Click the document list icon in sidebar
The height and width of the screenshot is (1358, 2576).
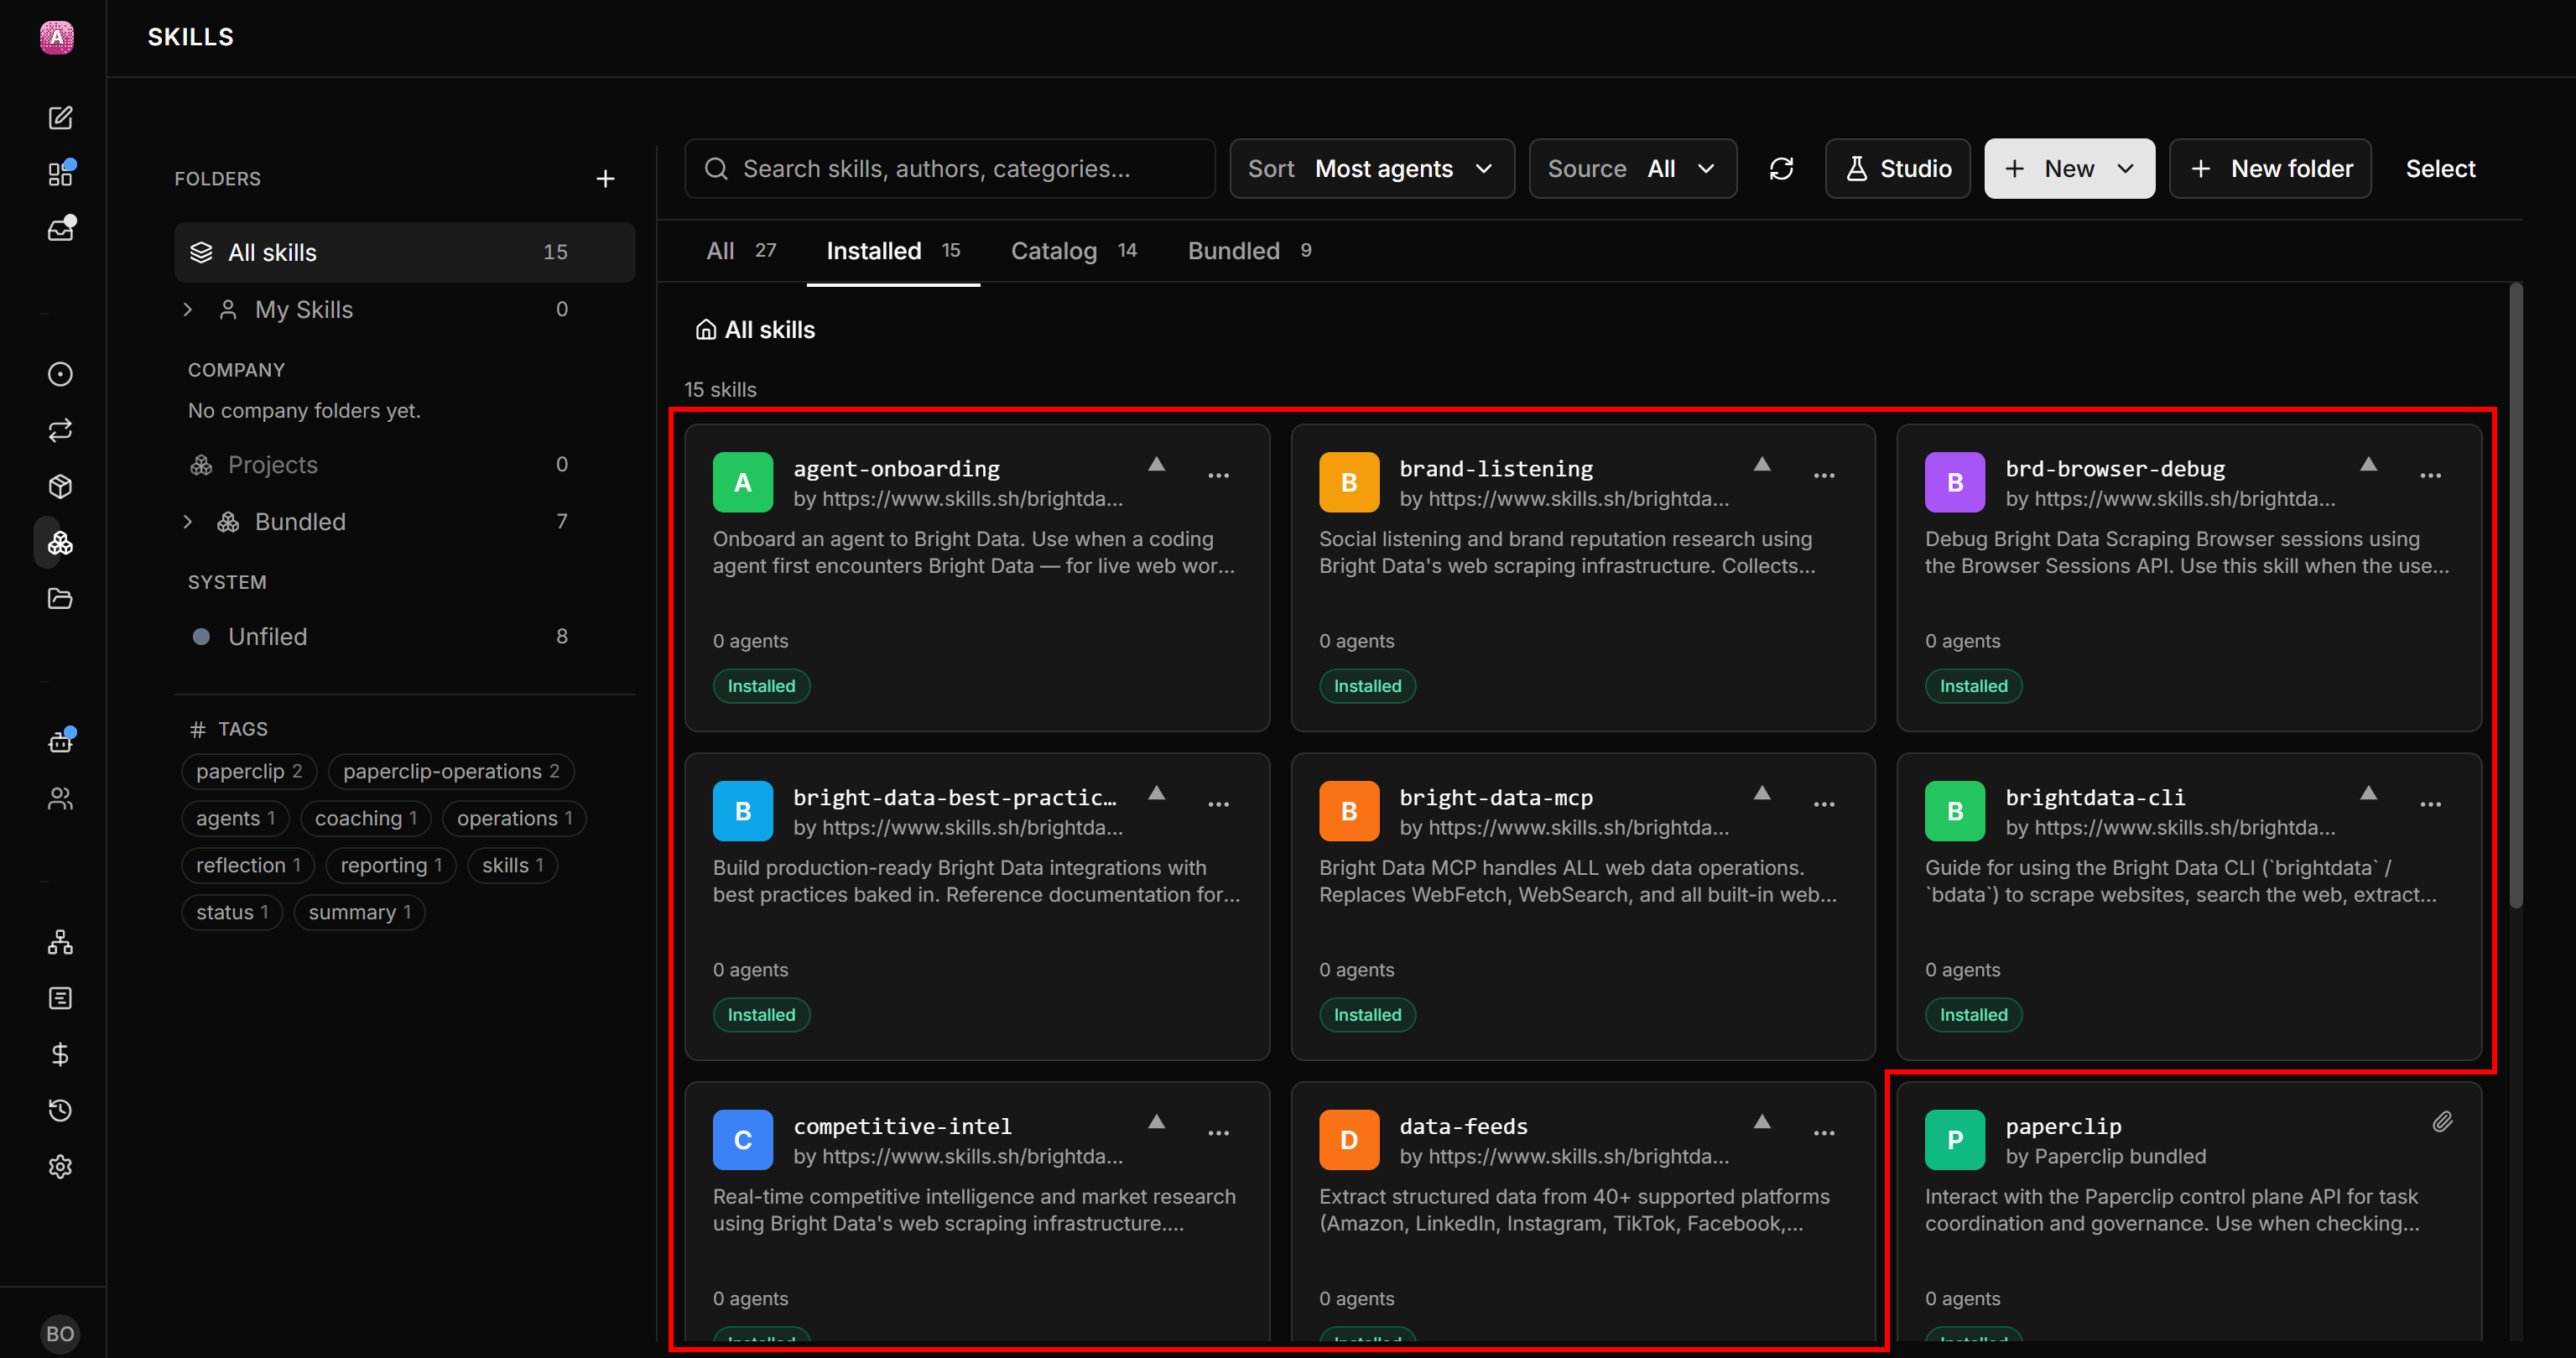[x=60, y=998]
